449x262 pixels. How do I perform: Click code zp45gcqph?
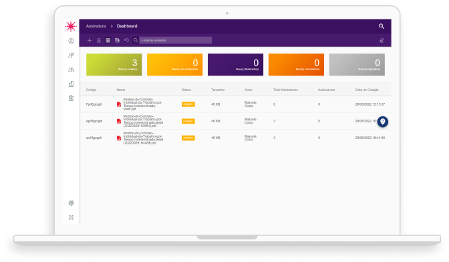(94, 138)
